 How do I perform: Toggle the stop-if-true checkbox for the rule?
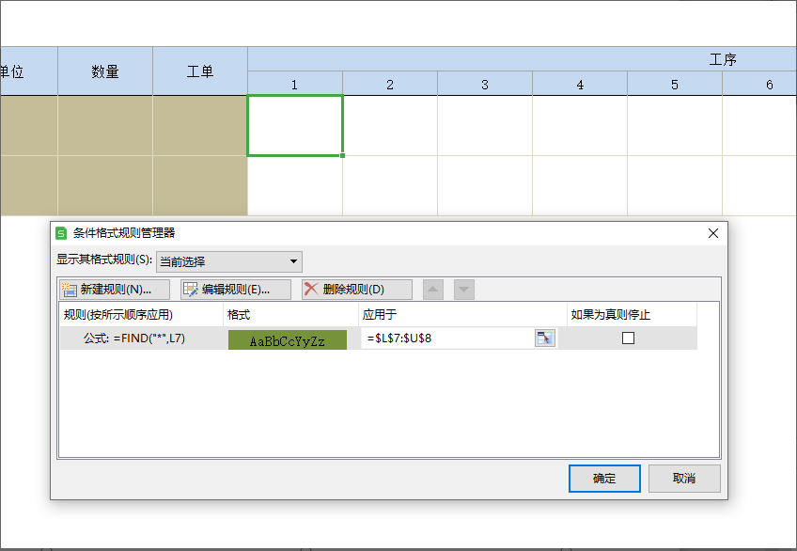628,338
